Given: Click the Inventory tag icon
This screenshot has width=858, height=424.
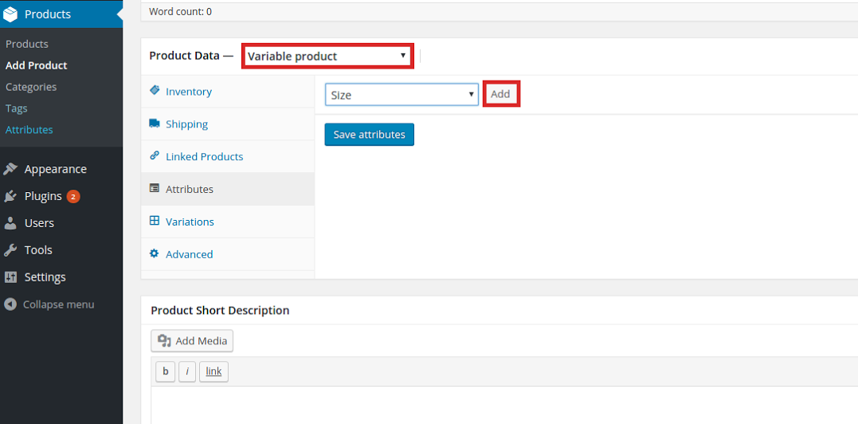Looking at the screenshot, I should [x=155, y=91].
